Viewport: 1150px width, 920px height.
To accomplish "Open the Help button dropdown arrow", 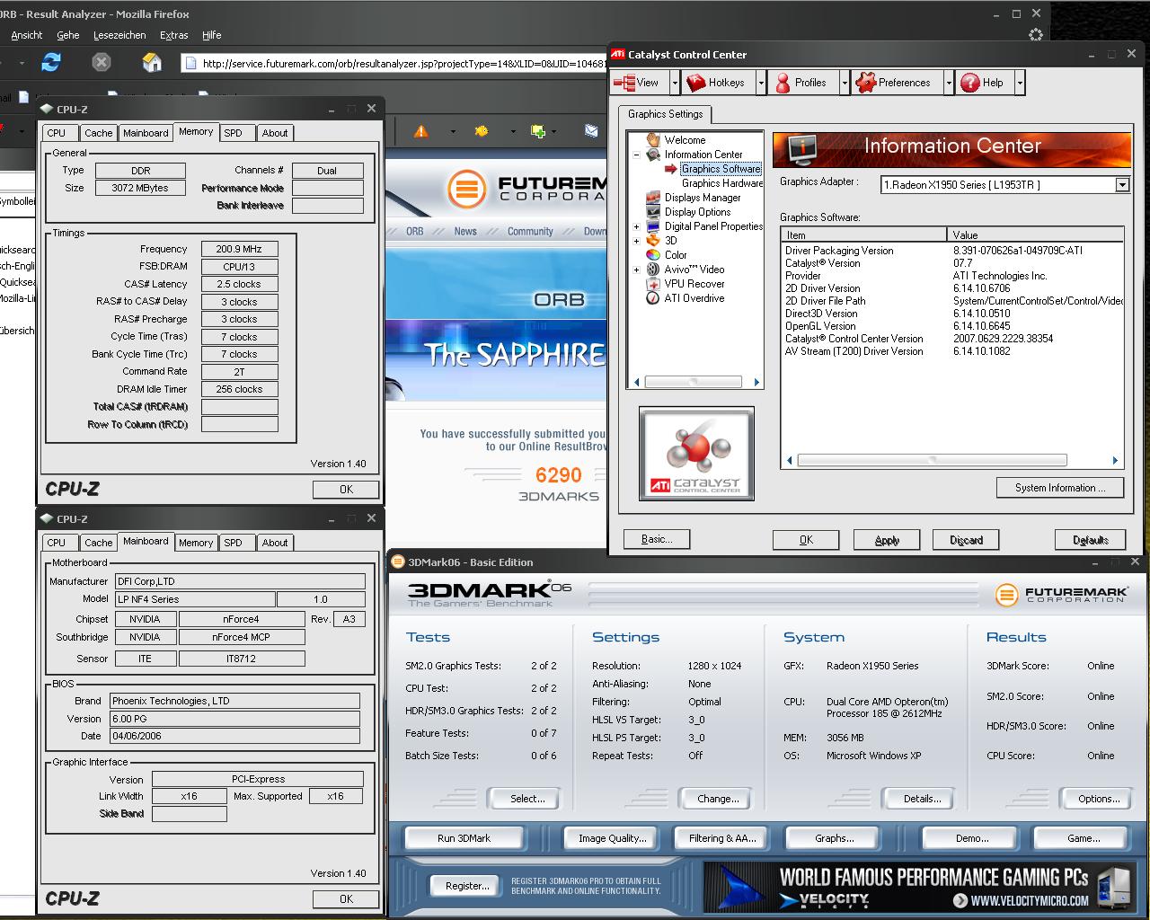I will 1020,83.
